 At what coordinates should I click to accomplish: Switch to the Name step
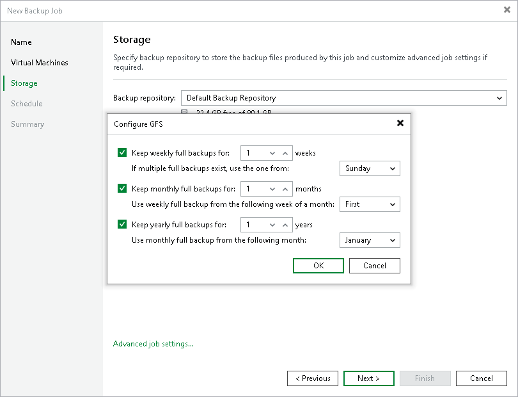(21, 42)
